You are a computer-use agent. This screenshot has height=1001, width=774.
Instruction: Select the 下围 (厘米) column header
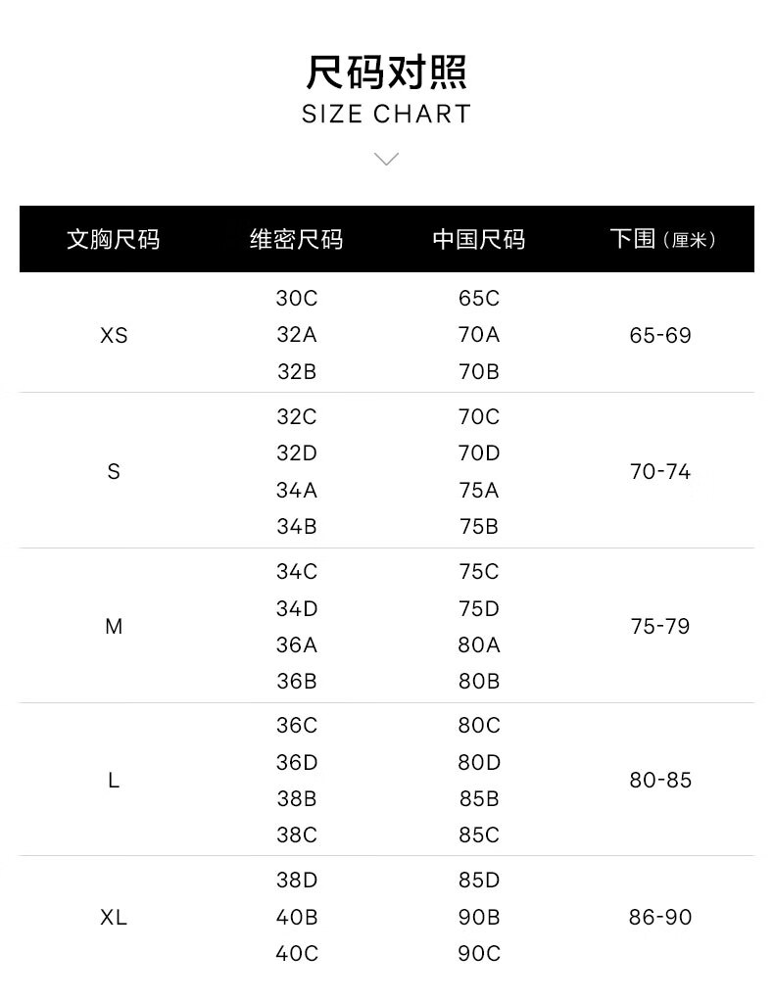(661, 239)
